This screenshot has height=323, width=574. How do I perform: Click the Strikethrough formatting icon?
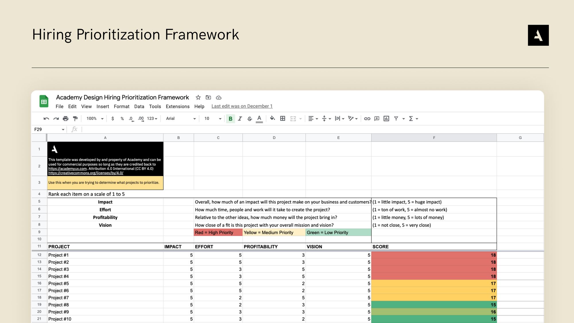pyautogui.click(x=249, y=118)
